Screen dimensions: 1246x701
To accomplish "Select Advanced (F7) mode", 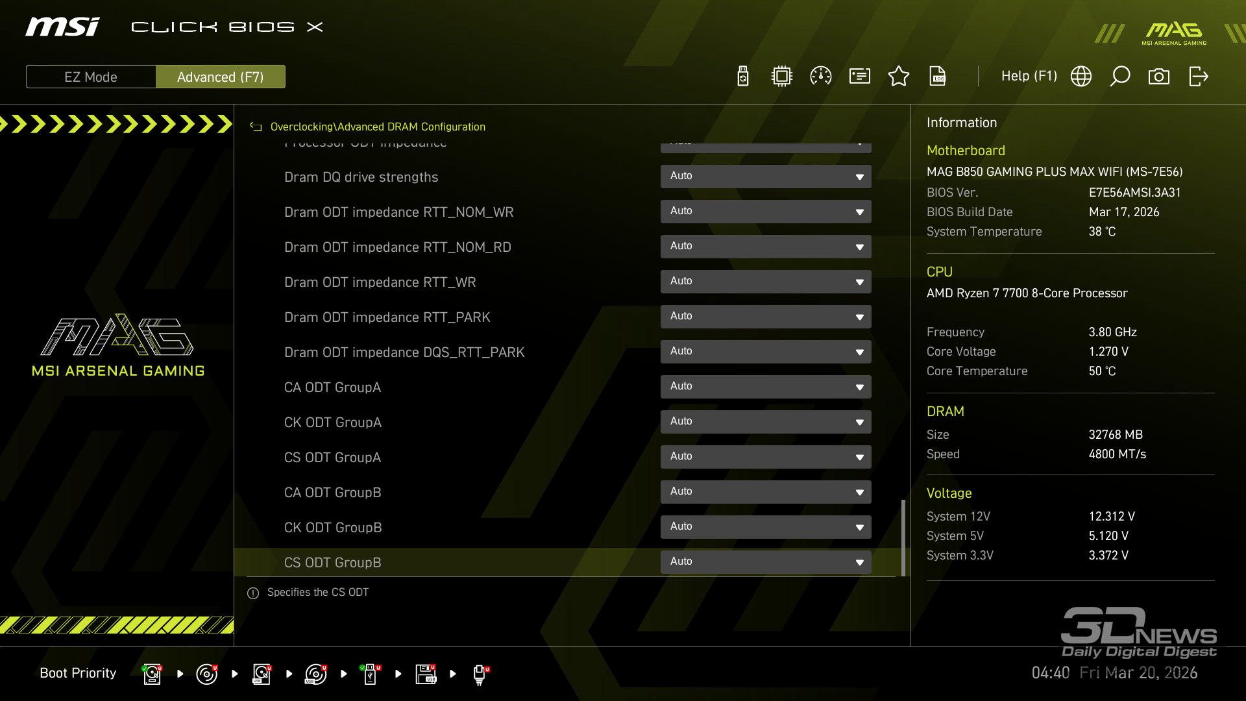I will click(x=221, y=77).
